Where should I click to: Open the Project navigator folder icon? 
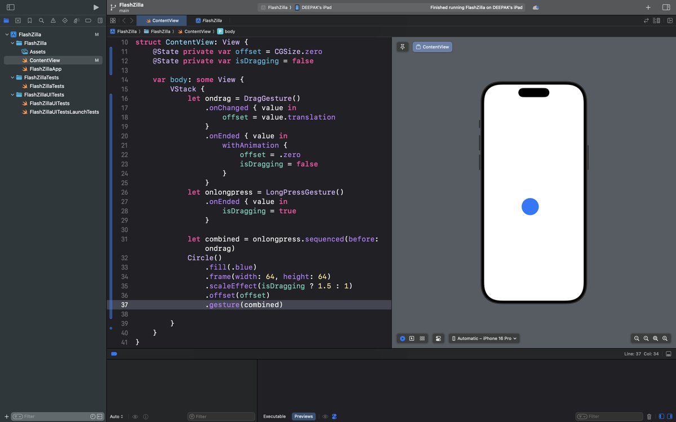[x=6, y=20]
